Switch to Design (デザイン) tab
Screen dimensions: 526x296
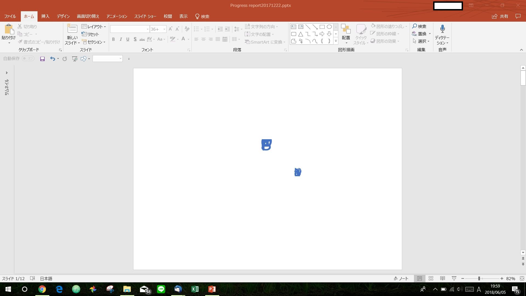point(63,16)
